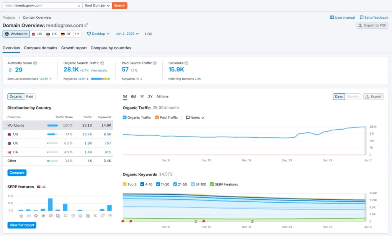Toggle the 4-10 keywords checkbox
This screenshot has height=236, width=392.
142,184
